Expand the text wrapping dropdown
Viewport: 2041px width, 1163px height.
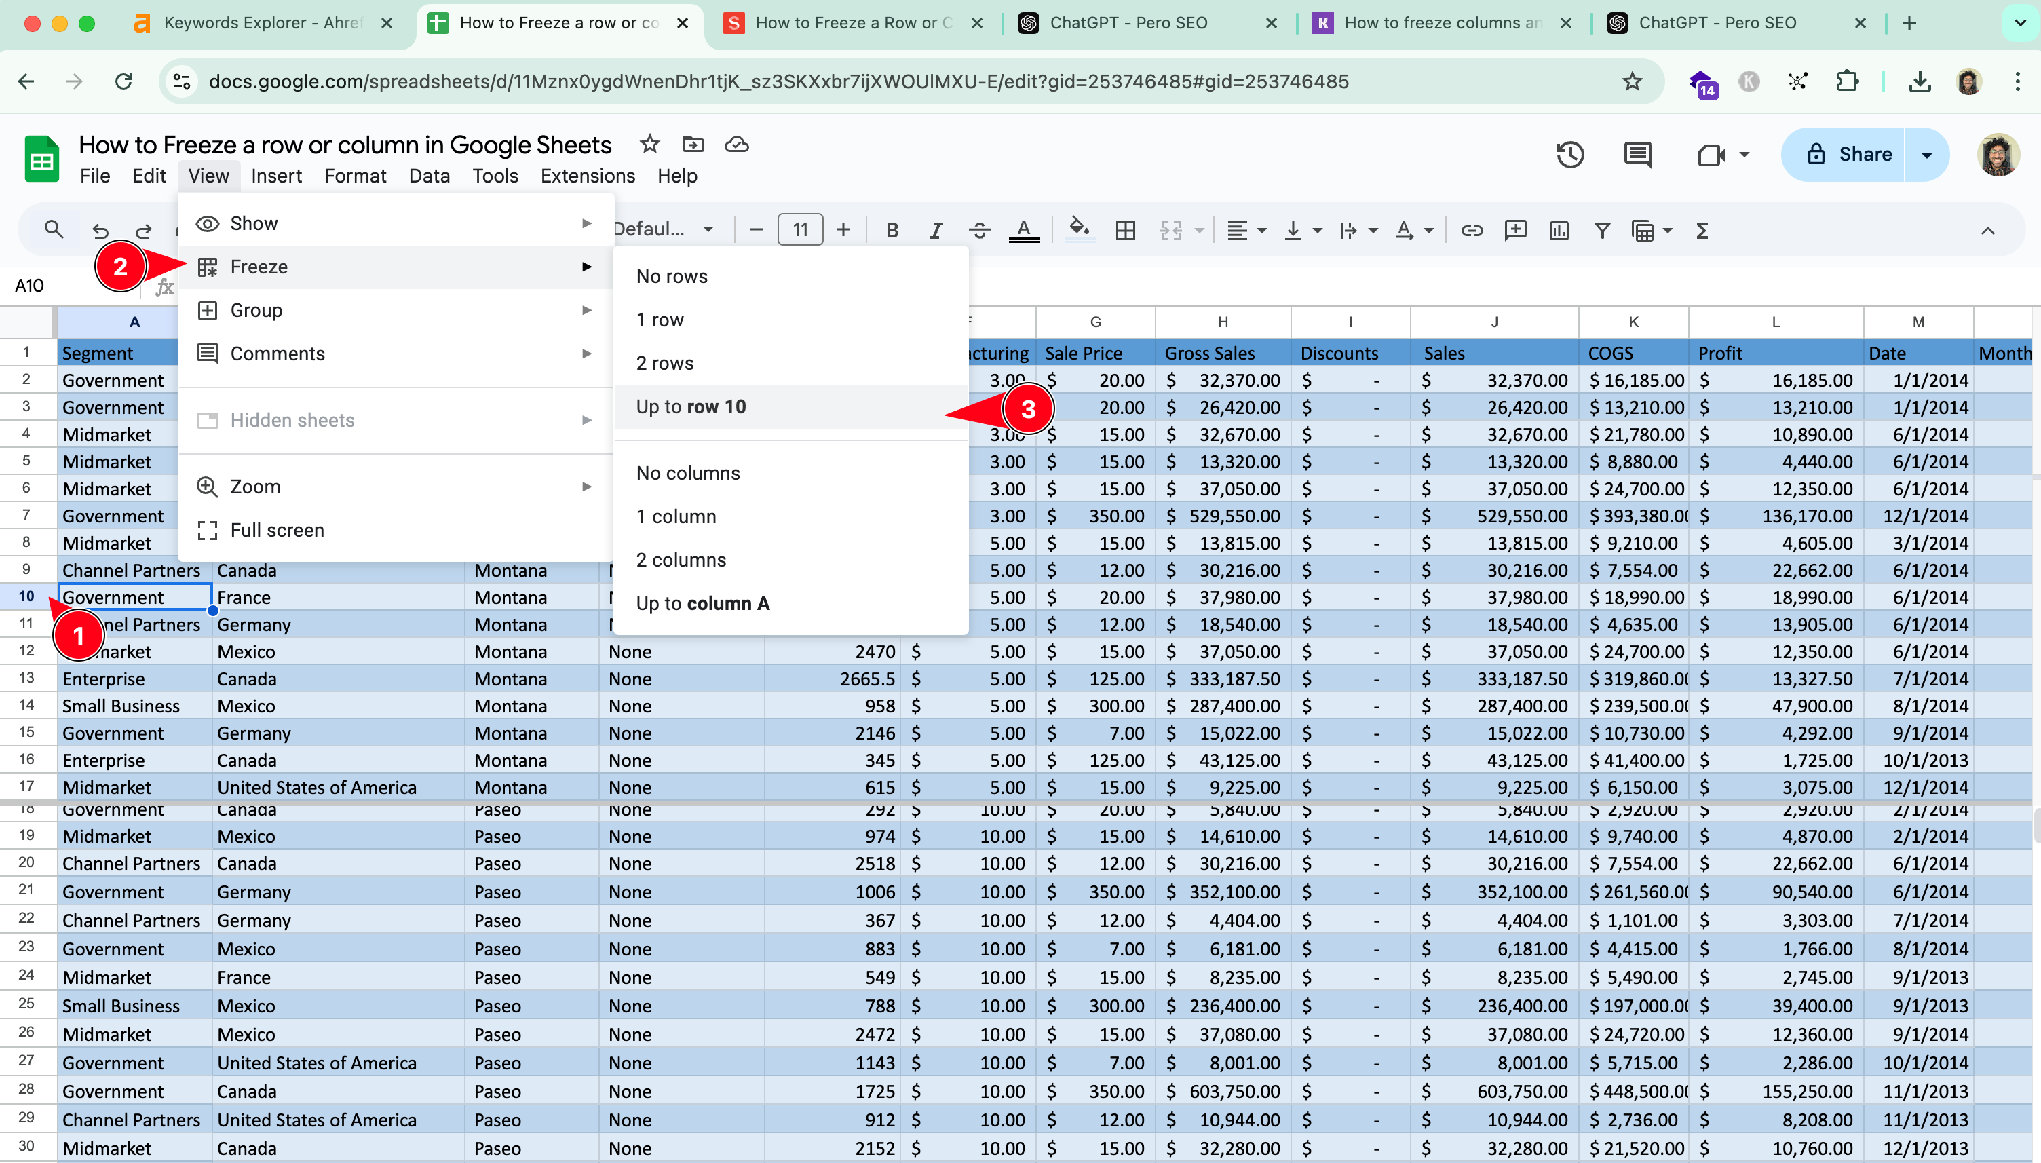pos(1373,231)
